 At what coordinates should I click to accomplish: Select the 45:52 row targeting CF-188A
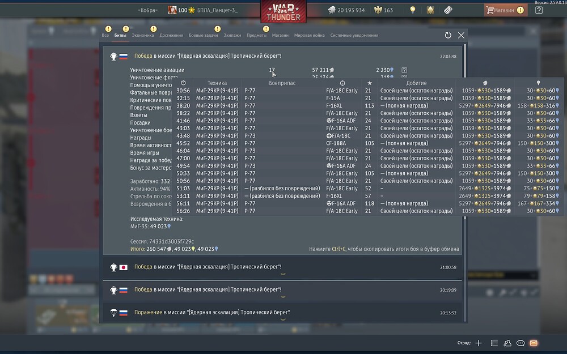(368, 143)
